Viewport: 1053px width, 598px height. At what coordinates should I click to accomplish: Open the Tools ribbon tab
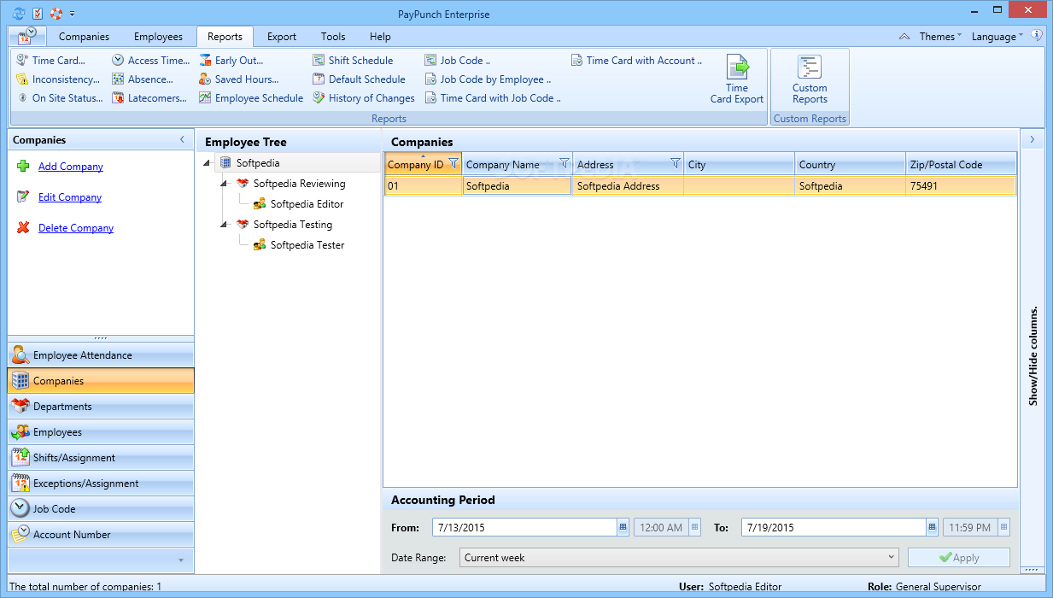333,37
